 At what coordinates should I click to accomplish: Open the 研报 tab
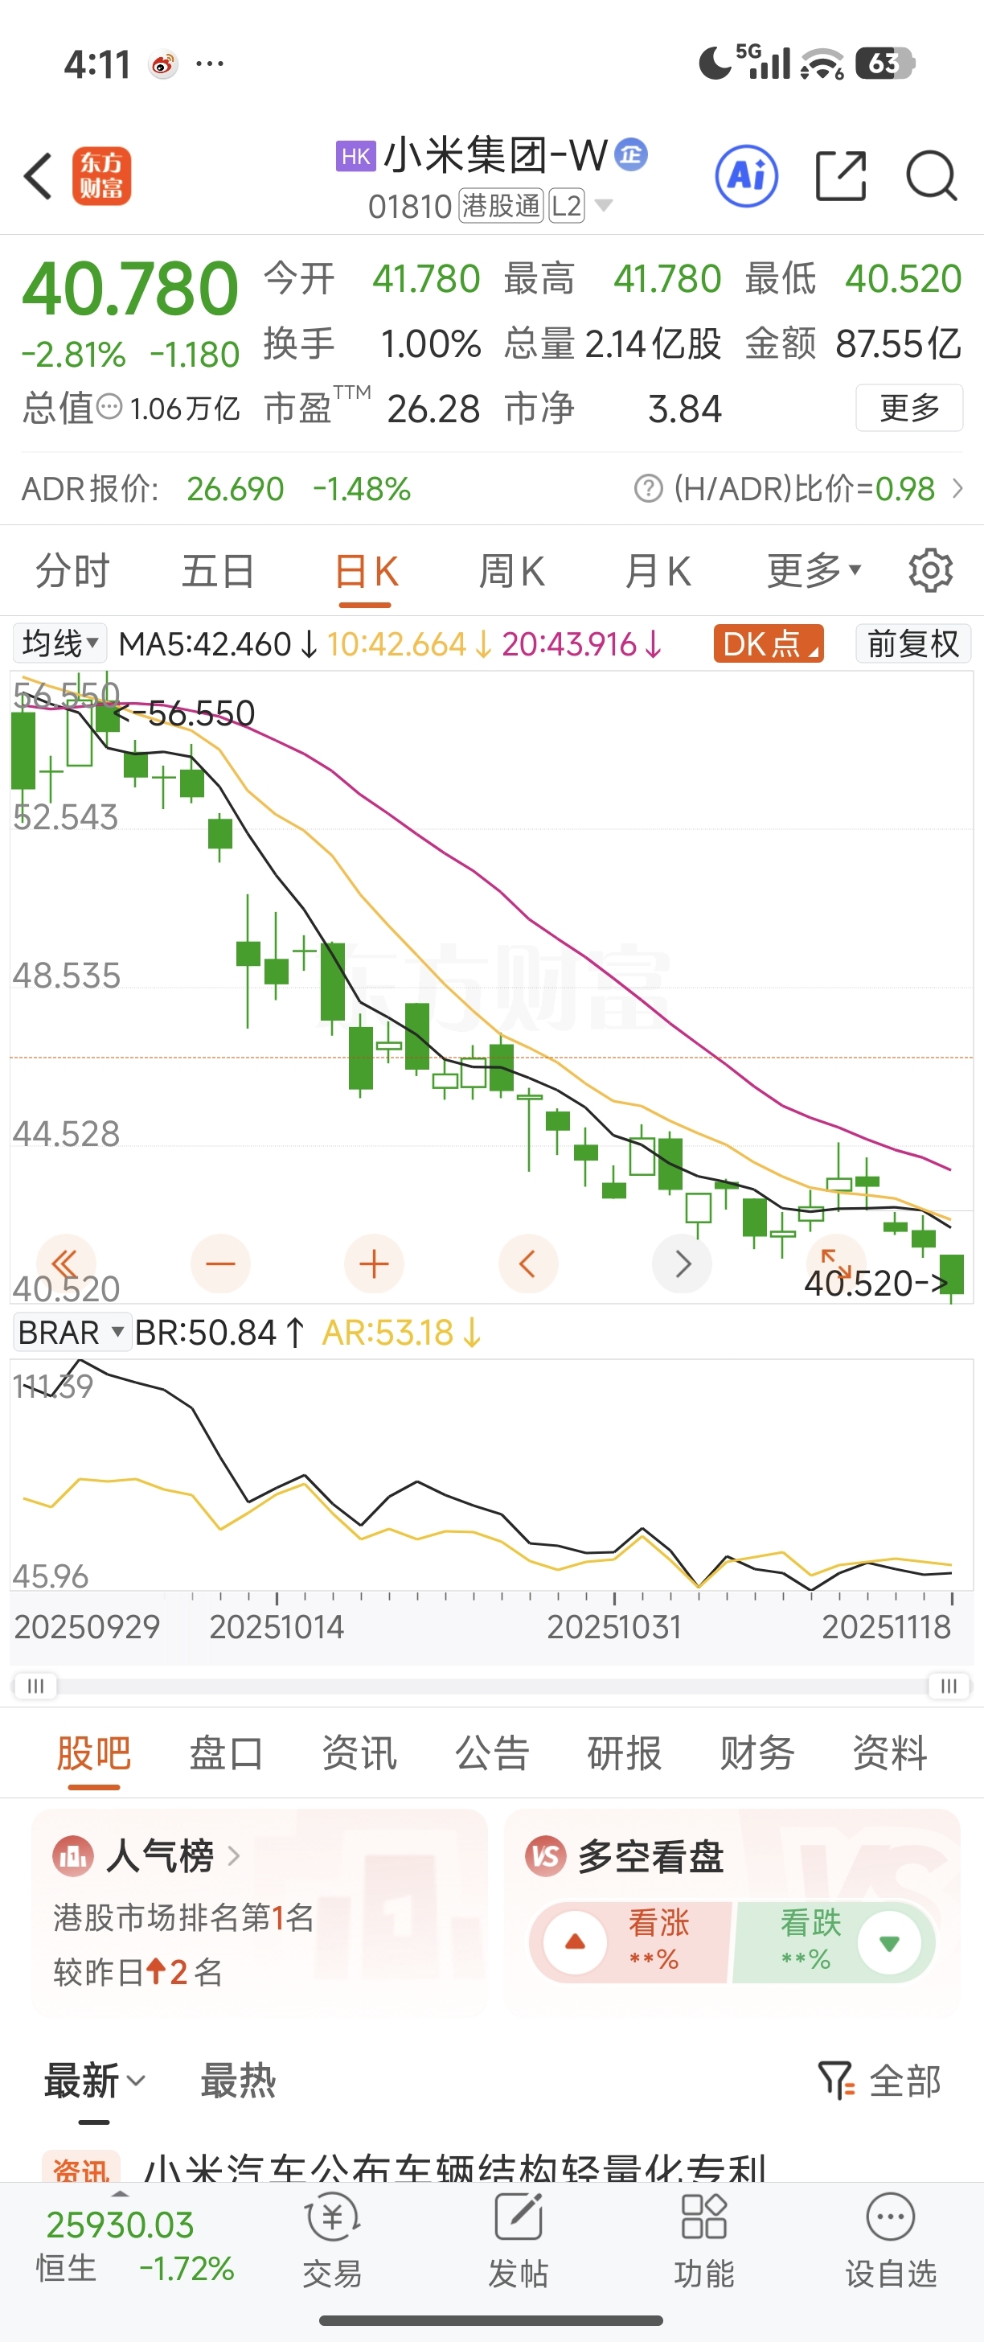(x=624, y=1752)
